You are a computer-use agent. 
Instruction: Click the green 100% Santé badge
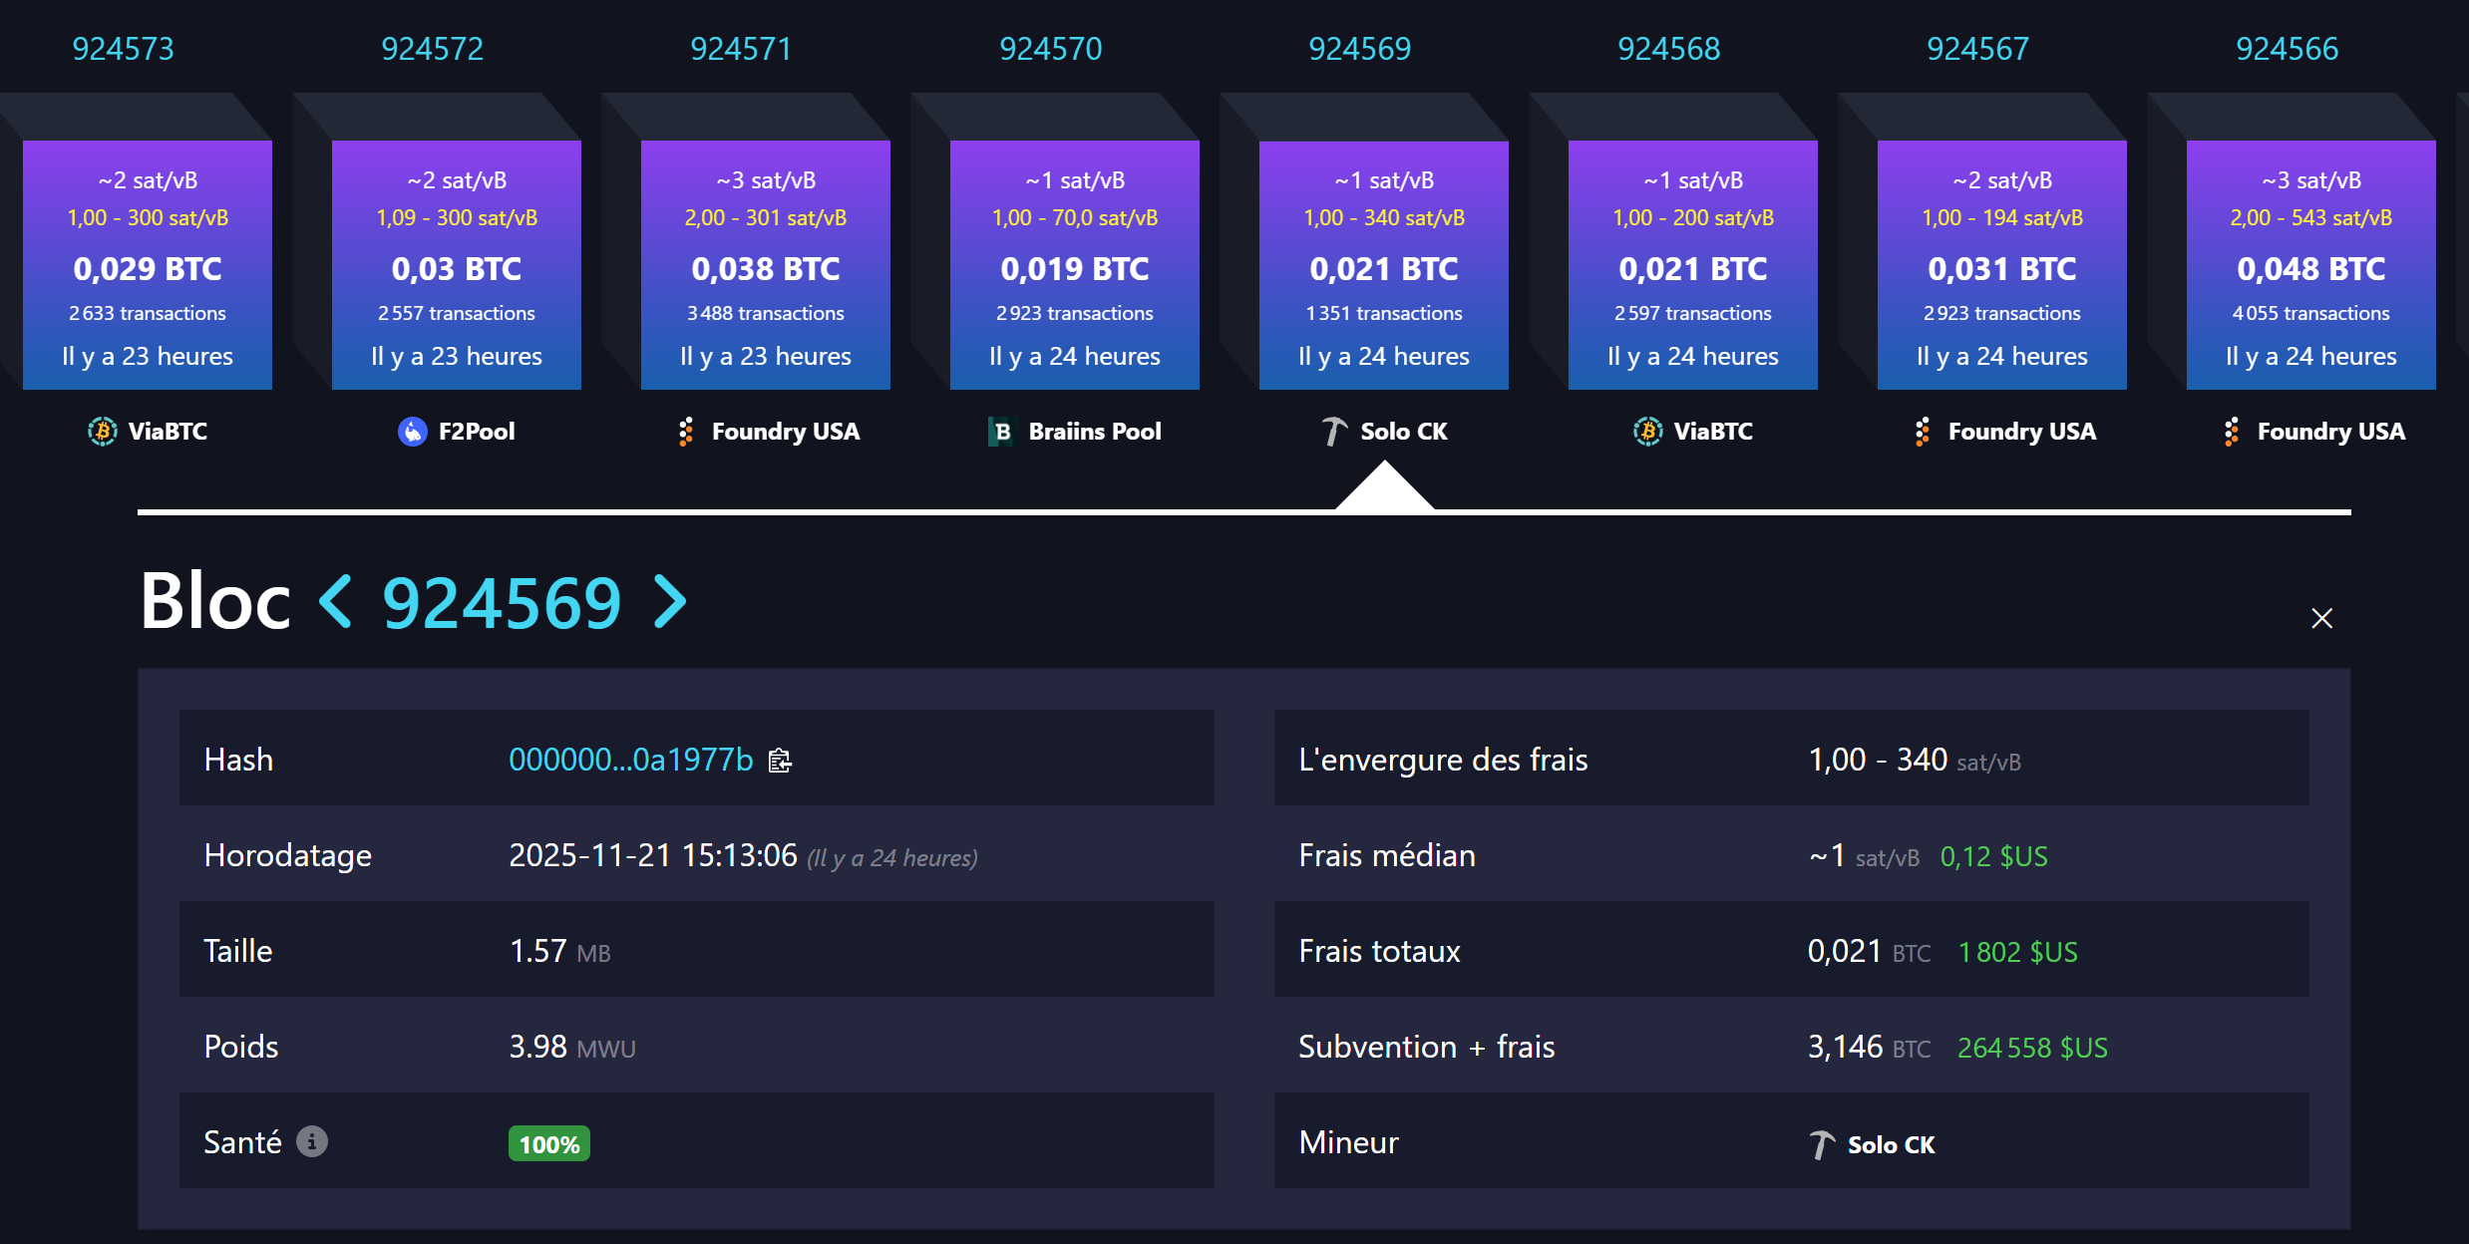coord(547,1143)
